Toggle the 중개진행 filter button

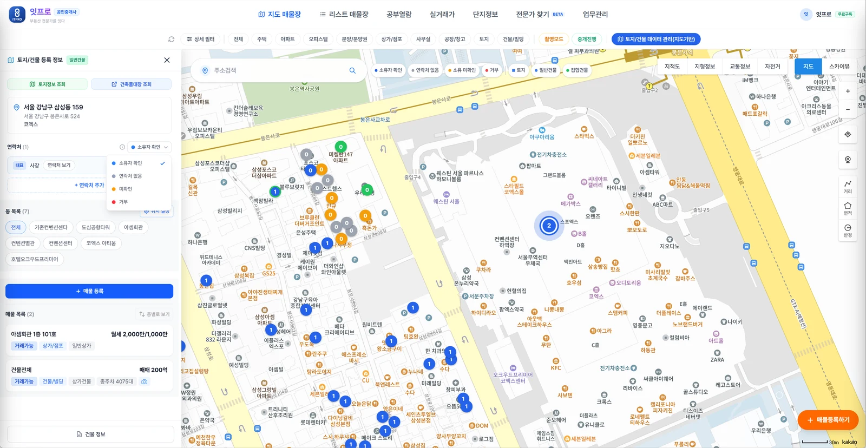(x=587, y=39)
